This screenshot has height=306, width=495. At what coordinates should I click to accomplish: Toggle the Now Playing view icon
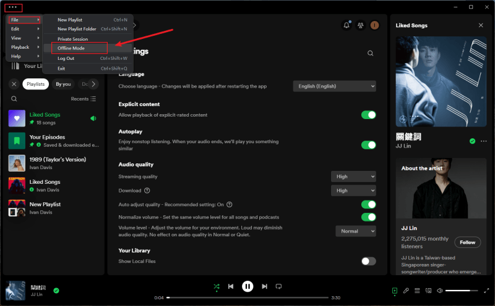pyautogui.click(x=395, y=291)
